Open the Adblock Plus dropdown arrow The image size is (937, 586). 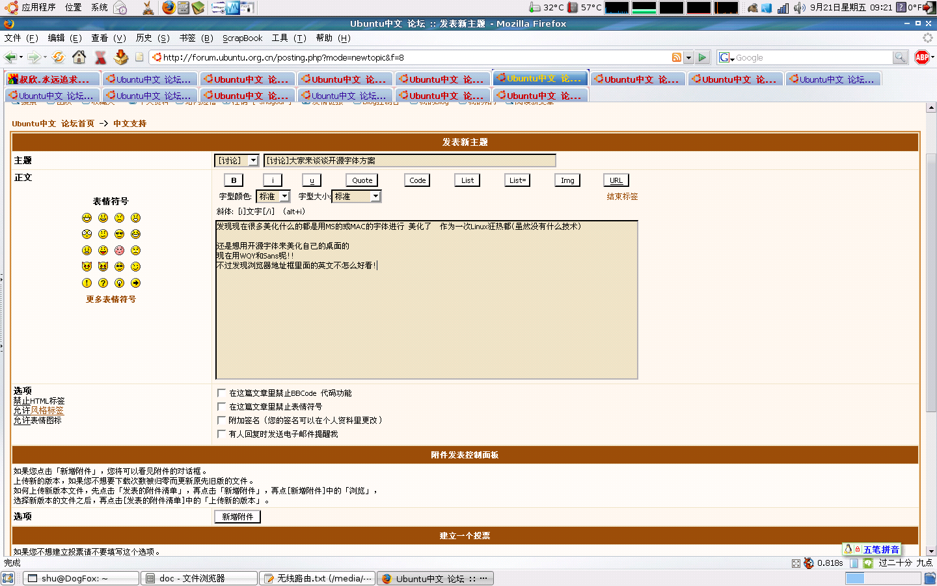[x=932, y=57]
